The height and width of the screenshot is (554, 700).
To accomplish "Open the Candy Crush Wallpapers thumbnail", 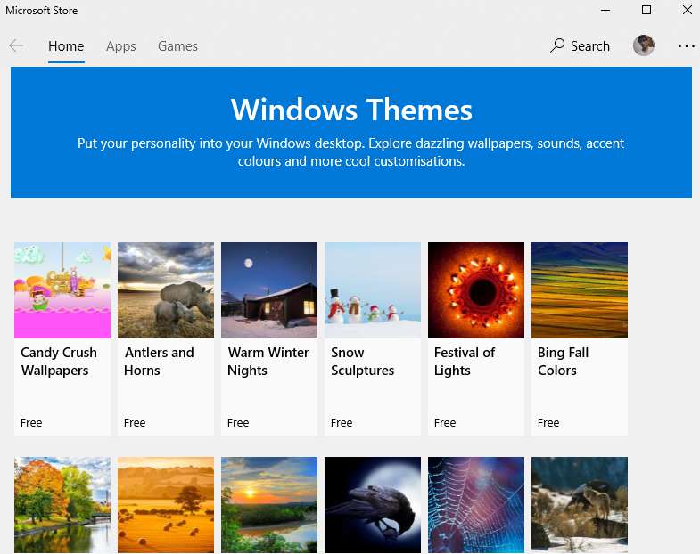I will (62, 290).
